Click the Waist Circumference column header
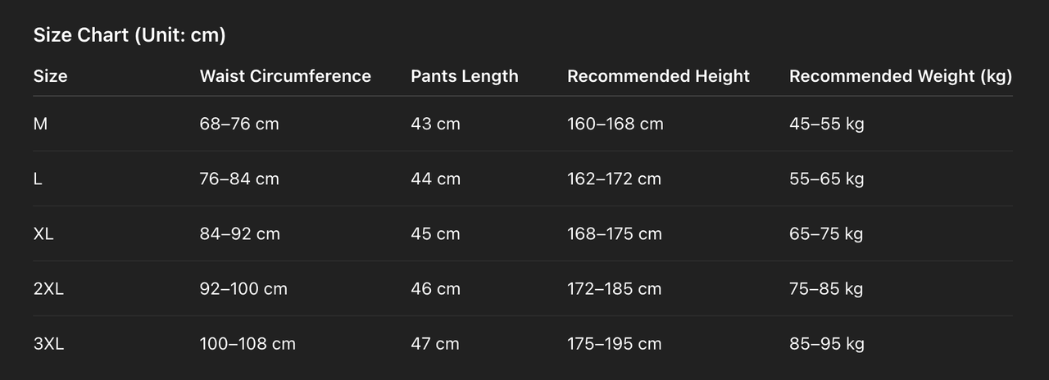The image size is (1049, 380). [285, 76]
